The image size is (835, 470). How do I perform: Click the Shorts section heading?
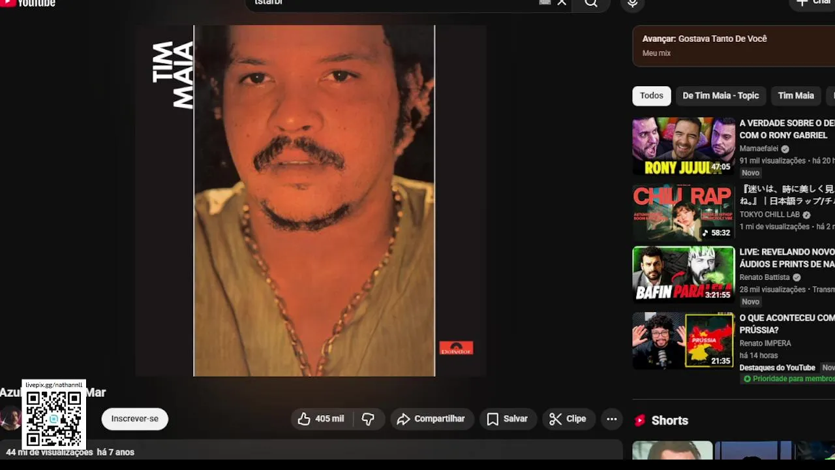tap(670, 420)
